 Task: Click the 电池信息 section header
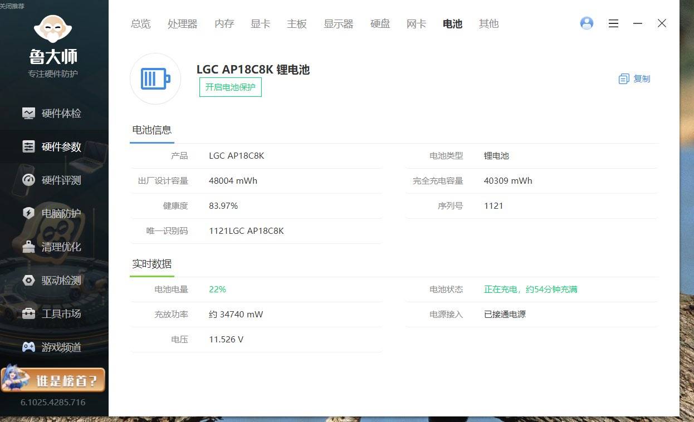coord(152,130)
